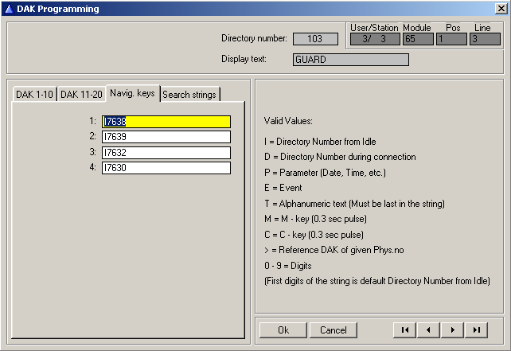Close the DAK Programming dialog
Viewport: 511px width, 351px height.
click(500, 9)
